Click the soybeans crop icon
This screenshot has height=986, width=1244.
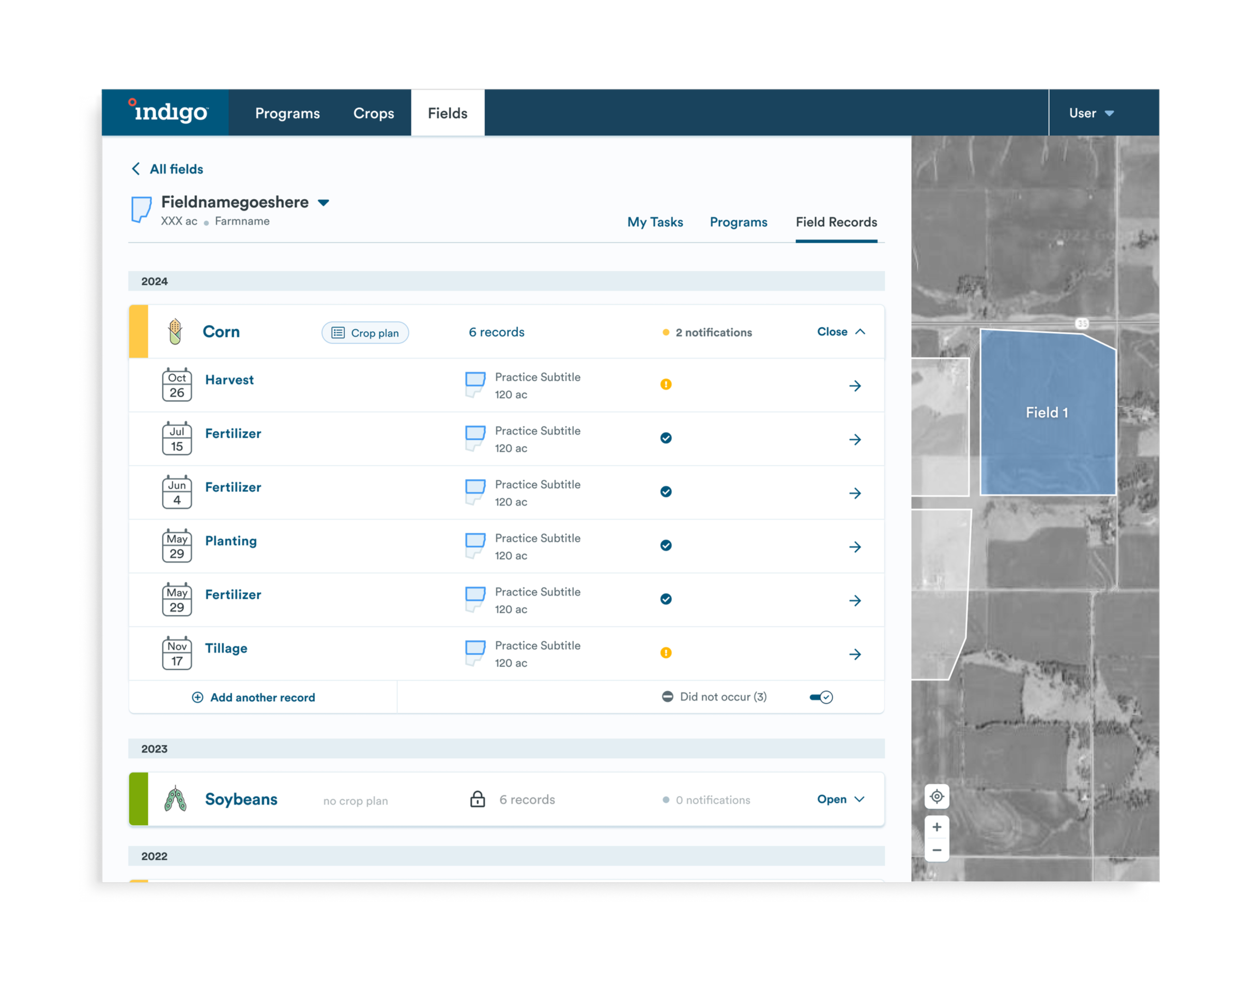point(175,799)
